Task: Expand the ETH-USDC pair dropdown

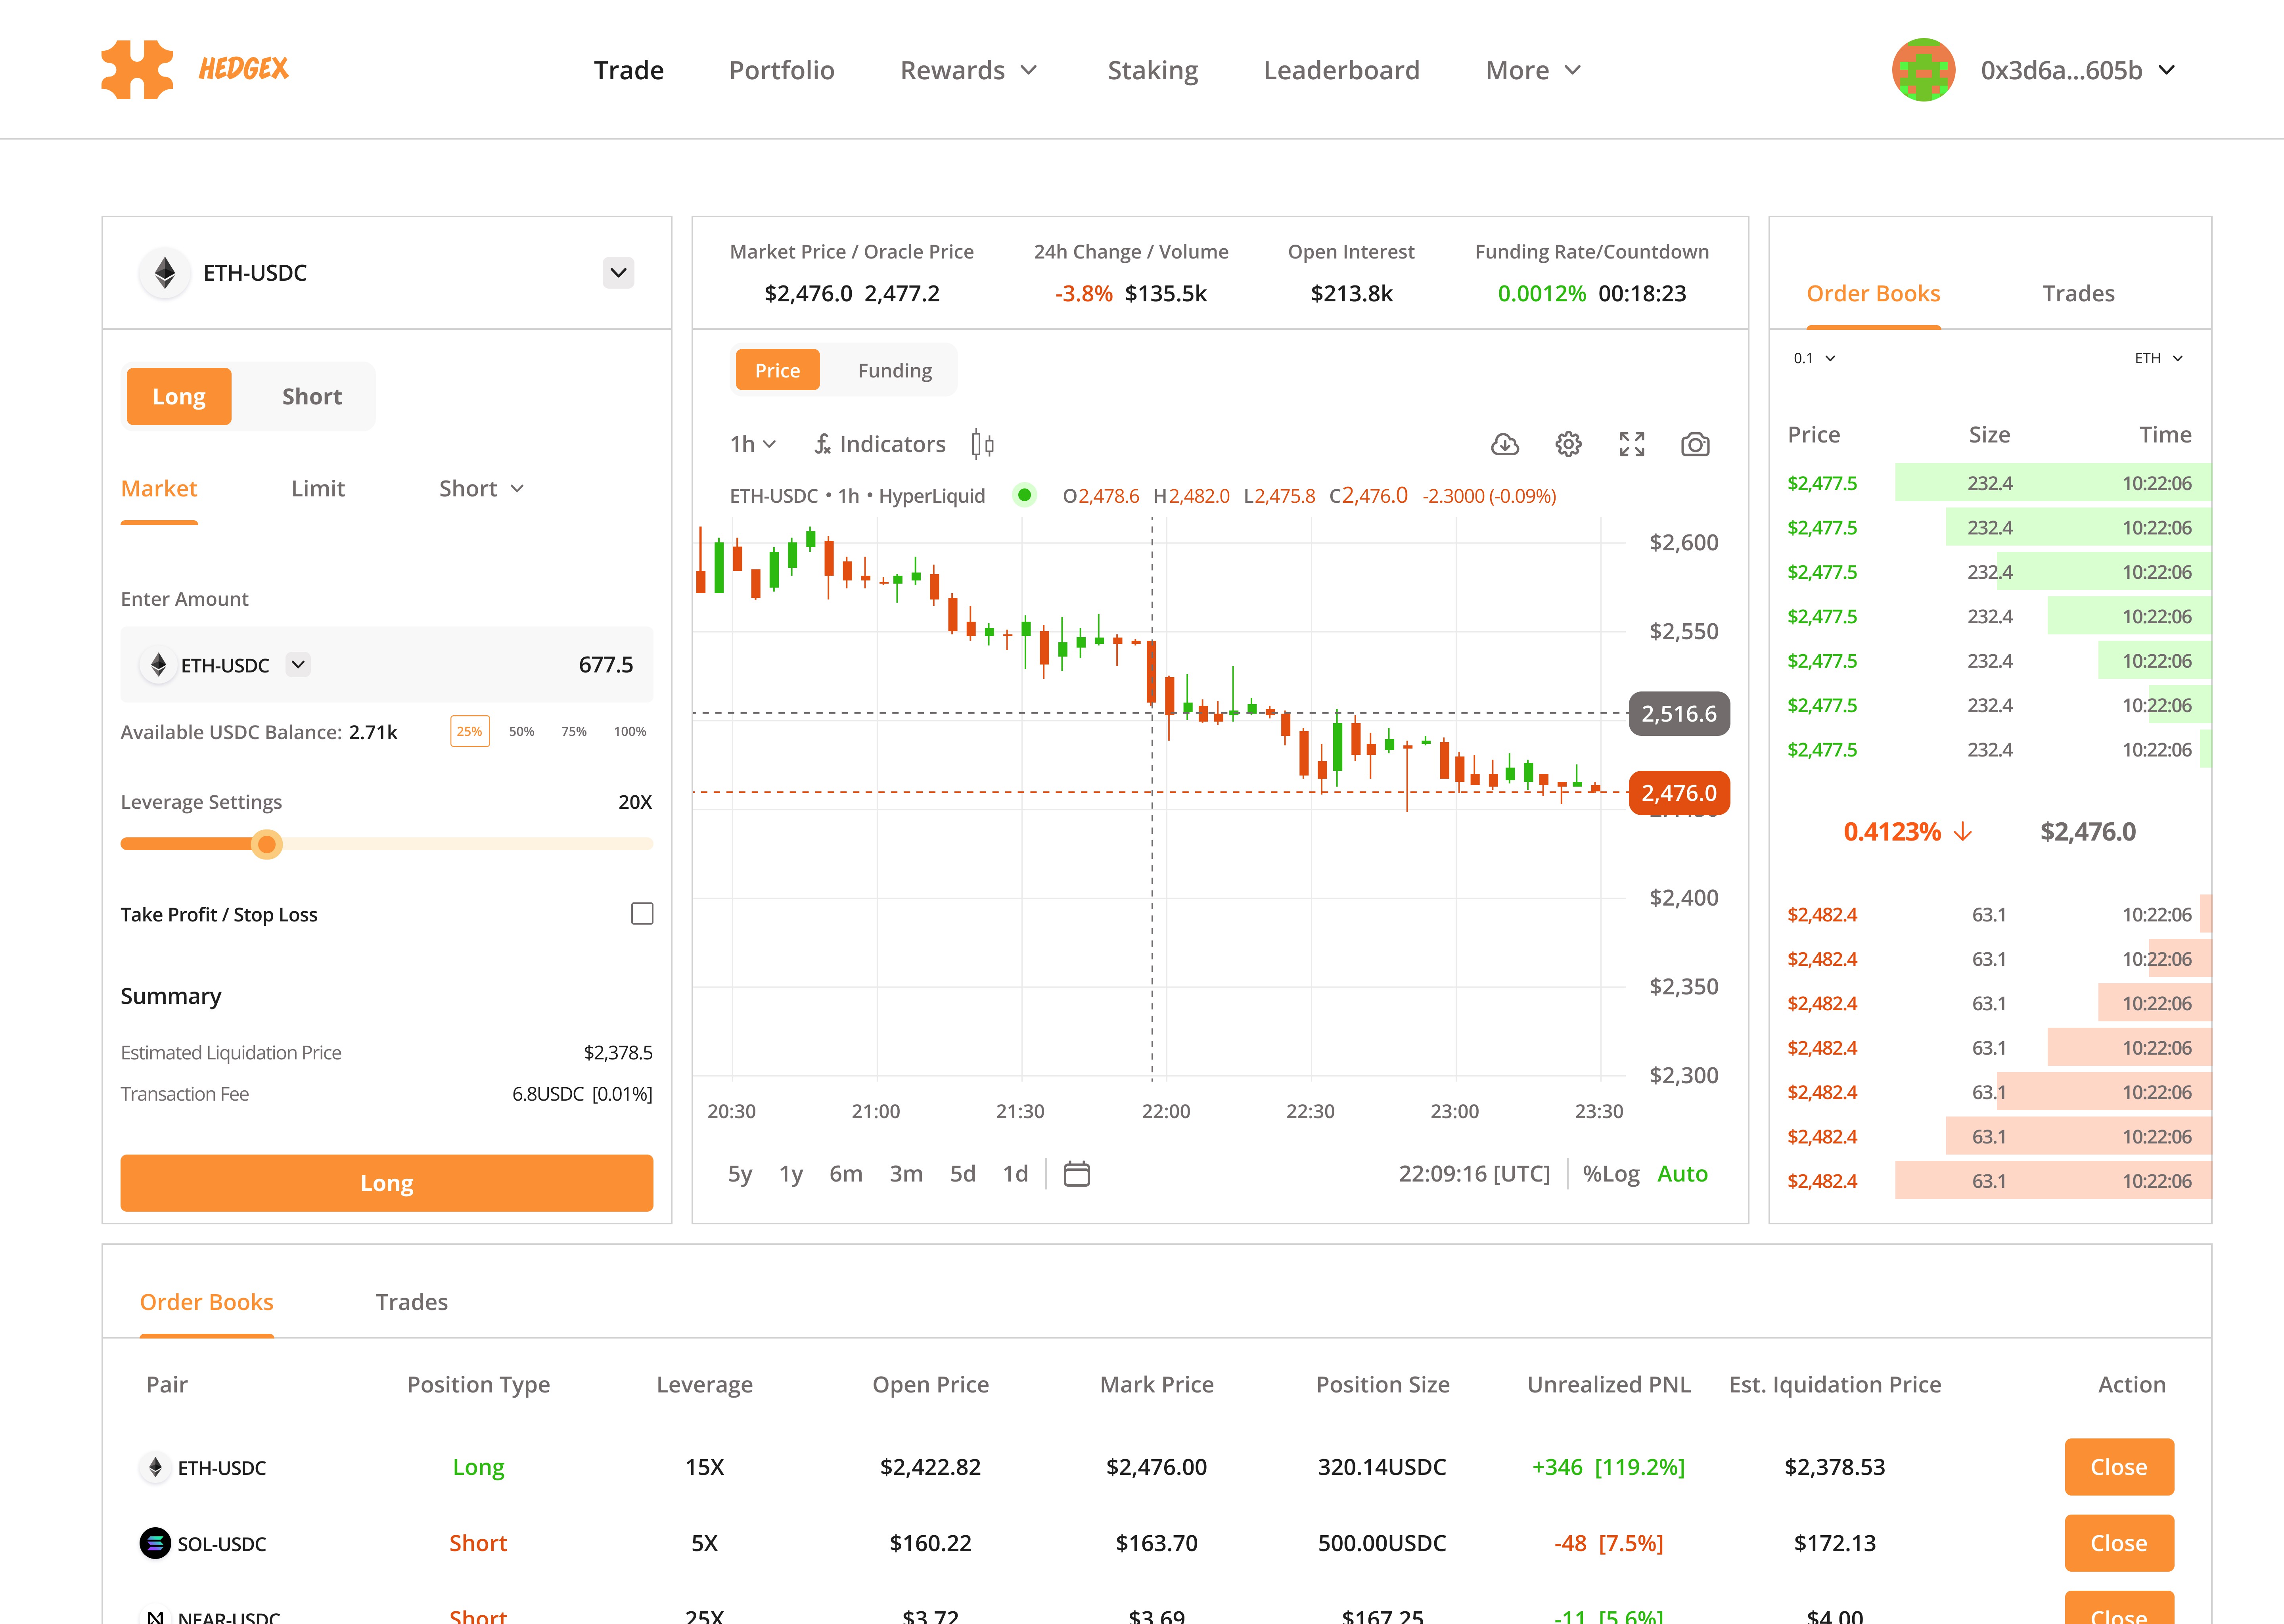Action: coord(619,273)
